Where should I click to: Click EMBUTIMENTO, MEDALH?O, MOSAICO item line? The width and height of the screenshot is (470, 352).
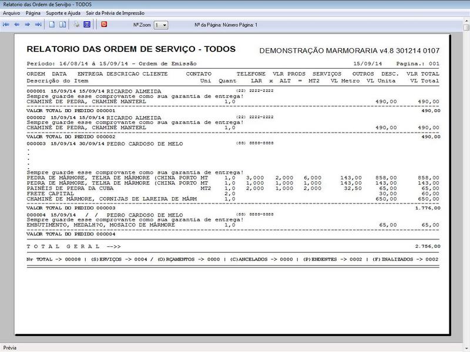tap(233, 225)
